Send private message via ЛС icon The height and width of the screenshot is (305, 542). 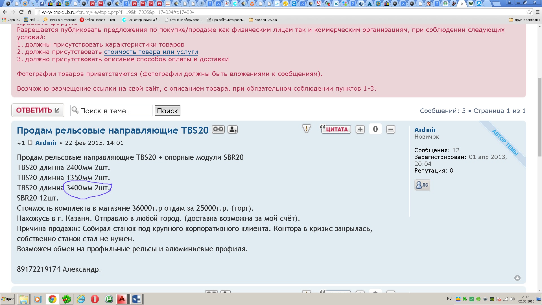(422, 185)
